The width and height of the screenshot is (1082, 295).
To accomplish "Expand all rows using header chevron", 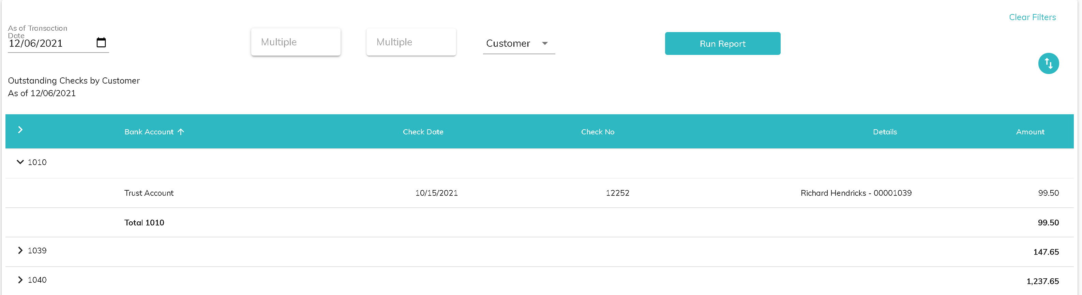I will pyautogui.click(x=20, y=130).
